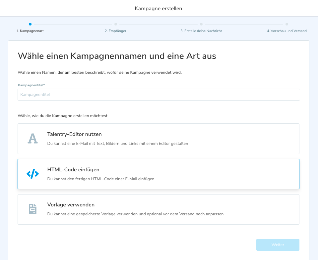Open the '3. Erstelle deine Nachricht' step

201,31
